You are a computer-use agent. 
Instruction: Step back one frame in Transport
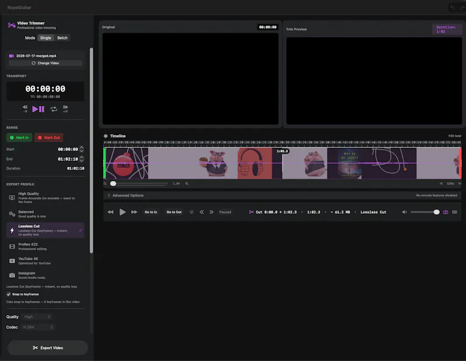click(25, 109)
